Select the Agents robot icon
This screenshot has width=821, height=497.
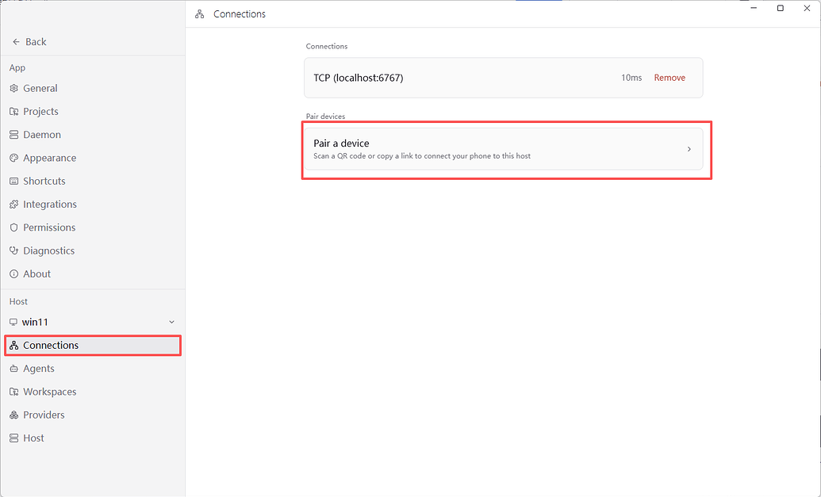(x=13, y=369)
